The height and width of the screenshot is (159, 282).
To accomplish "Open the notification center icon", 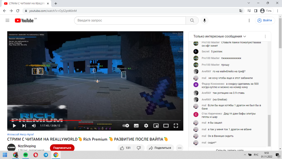I will coord(278,155).
